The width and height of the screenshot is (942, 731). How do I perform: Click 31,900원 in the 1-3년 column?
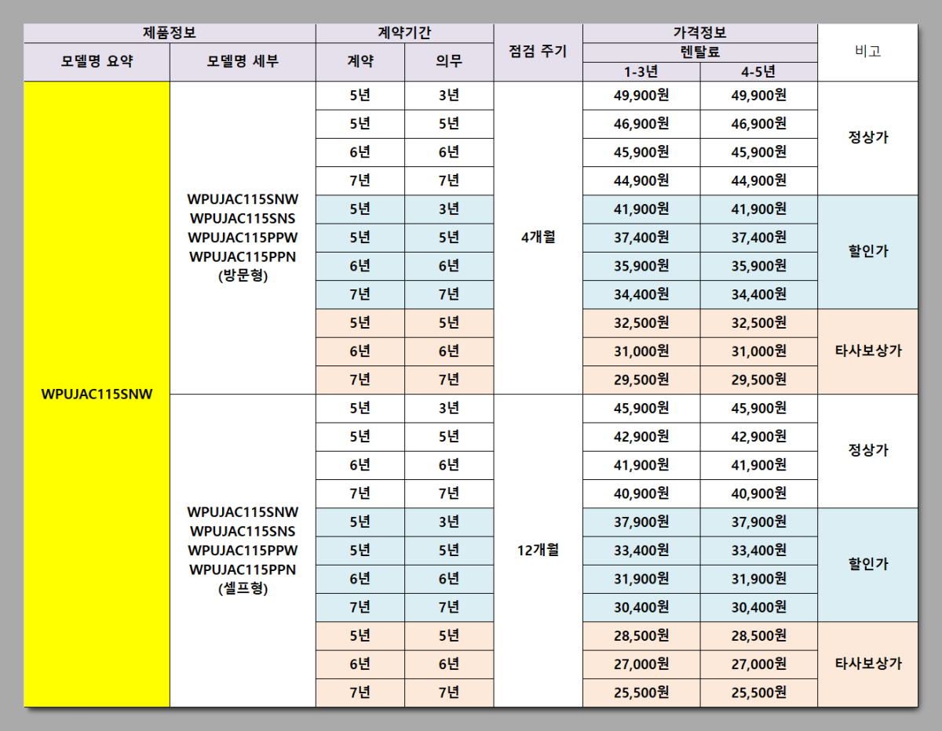click(641, 579)
